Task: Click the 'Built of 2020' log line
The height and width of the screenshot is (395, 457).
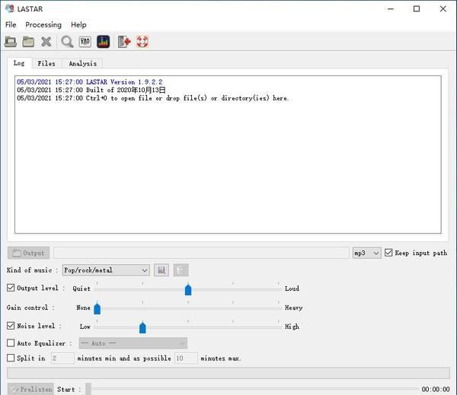Action: tap(91, 90)
